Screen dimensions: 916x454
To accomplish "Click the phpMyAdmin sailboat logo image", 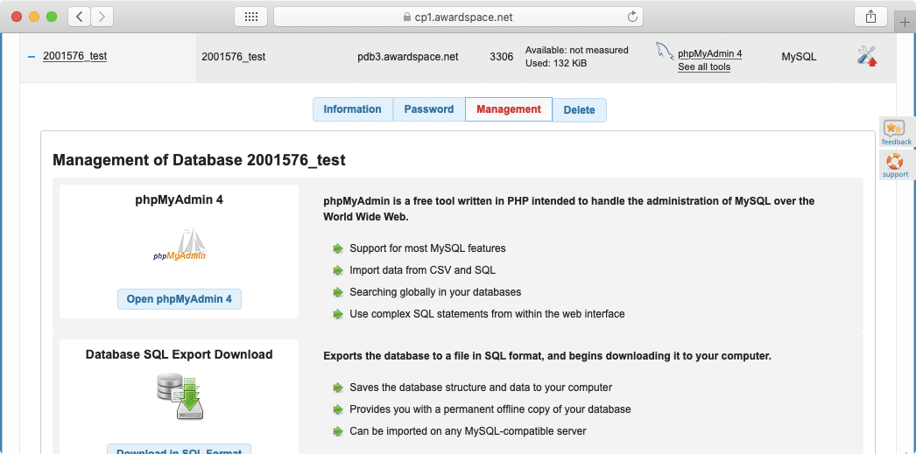I will 180,246.
